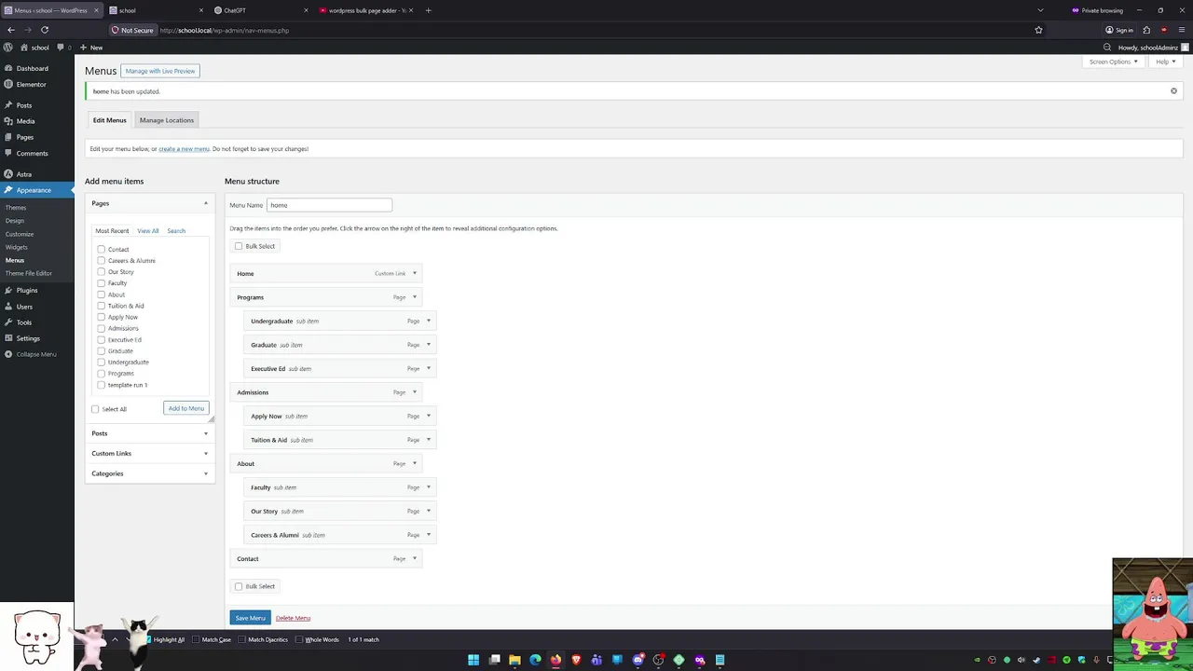This screenshot has height=671, width=1193.
Task: Check the template run 1 checkbox
Action: 101,385
